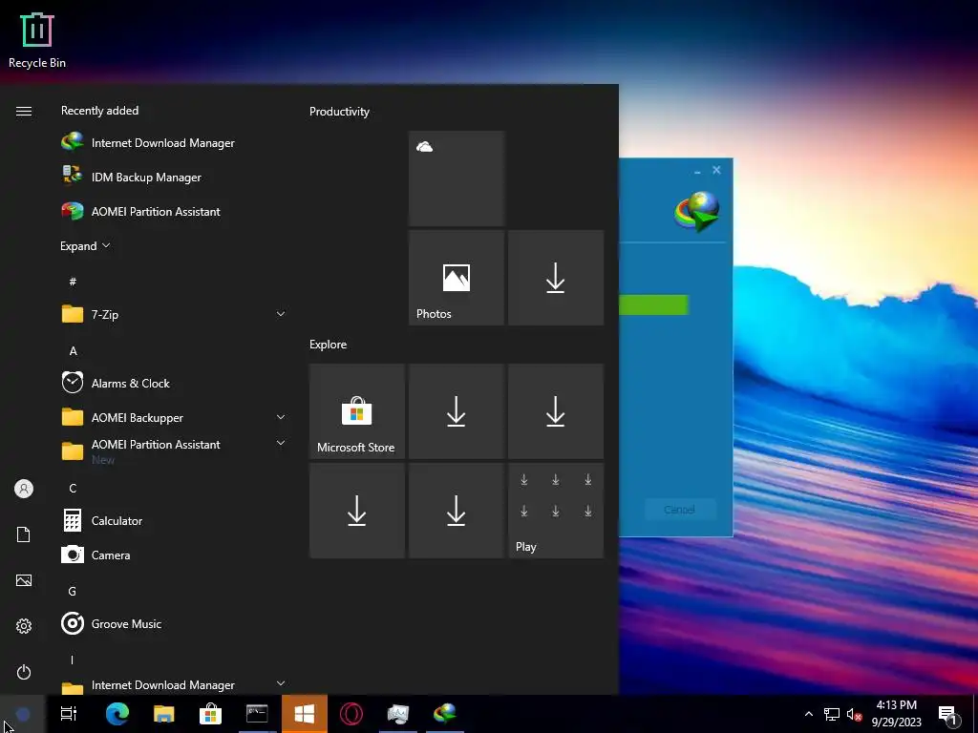Close the IDM installer window
Image resolution: width=978 pixels, height=733 pixels.
point(716,170)
